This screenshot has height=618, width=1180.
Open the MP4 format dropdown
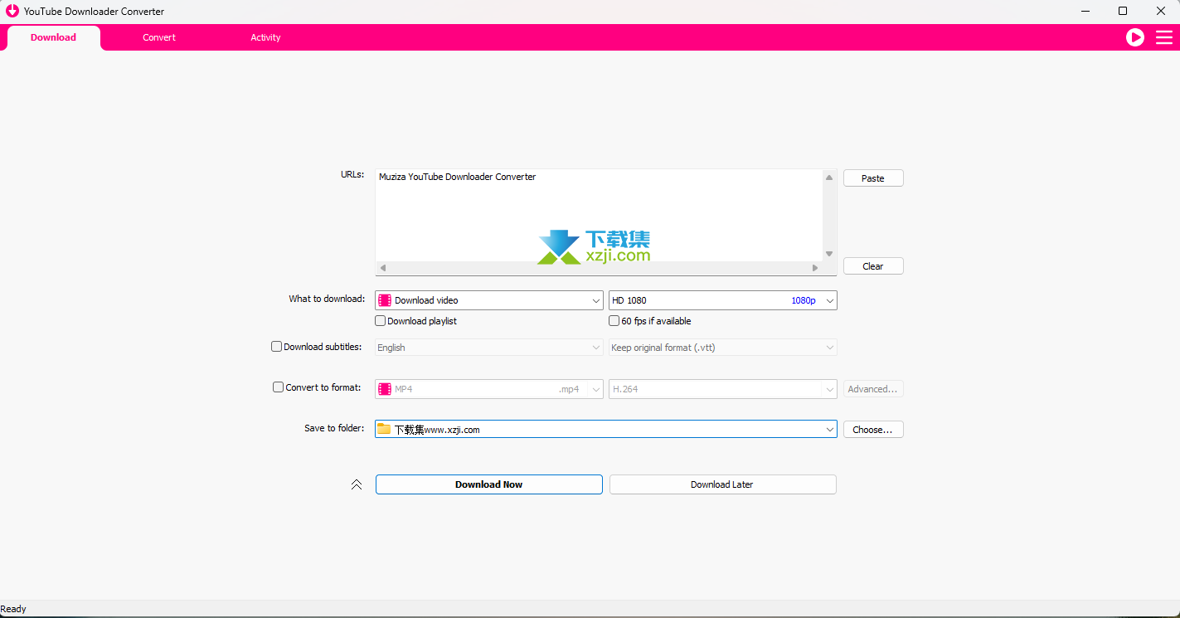click(x=489, y=389)
